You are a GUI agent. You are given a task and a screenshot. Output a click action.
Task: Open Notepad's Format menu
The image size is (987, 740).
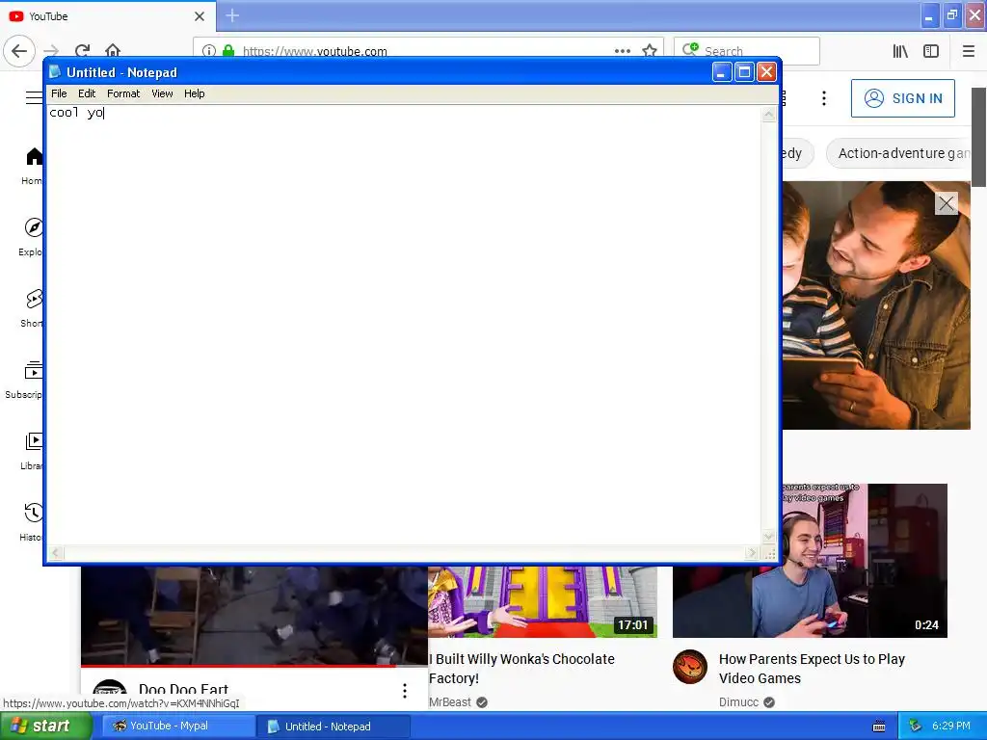click(123, 93)
